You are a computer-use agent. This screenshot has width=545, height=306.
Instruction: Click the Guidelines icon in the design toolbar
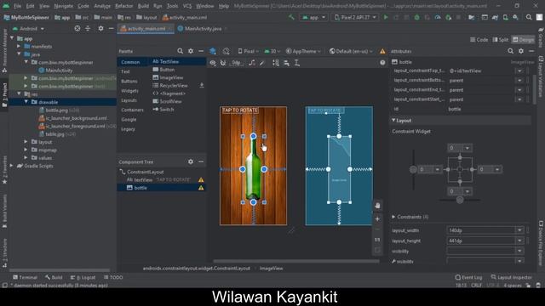point(297,63)
